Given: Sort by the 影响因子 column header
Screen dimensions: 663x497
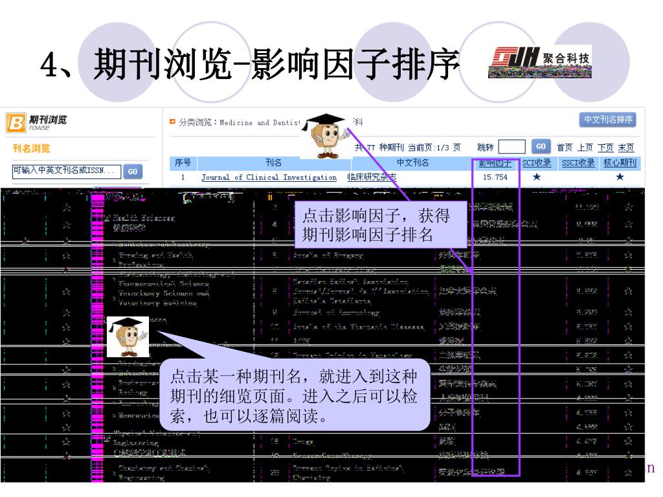Looking at the screenshot, I should tap(495, 163).
